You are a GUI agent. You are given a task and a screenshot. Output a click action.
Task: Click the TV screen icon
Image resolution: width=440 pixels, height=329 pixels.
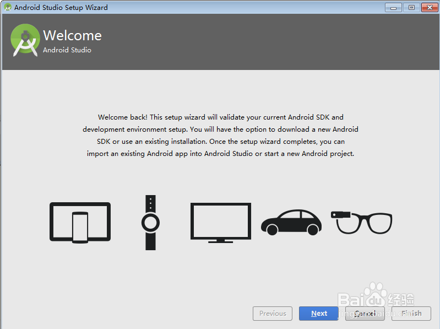click(221, 223)
